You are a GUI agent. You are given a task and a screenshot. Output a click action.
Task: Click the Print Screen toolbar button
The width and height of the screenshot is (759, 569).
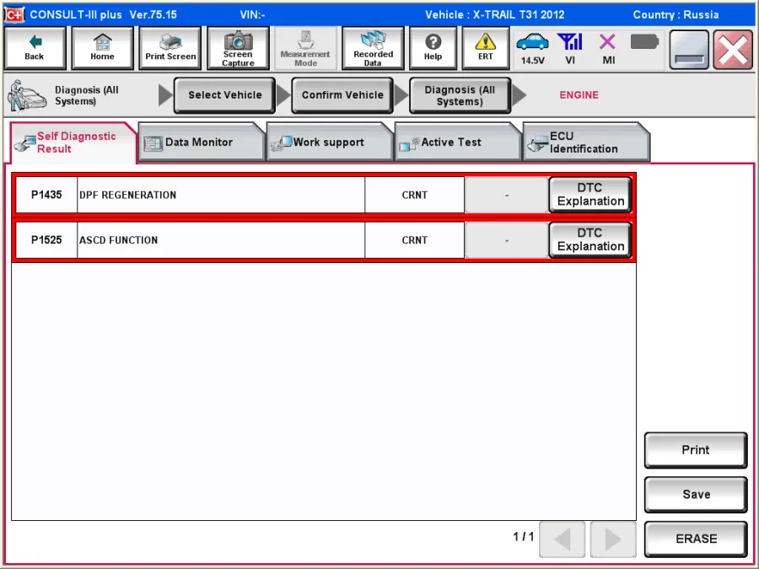[170, 48]
